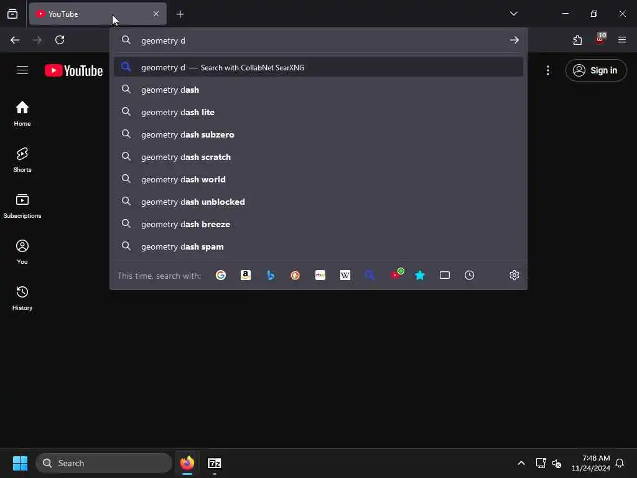Open the You section in sidebar
Image resolution: width=637 pixels, height=478 pixels.
click(22, 252)
